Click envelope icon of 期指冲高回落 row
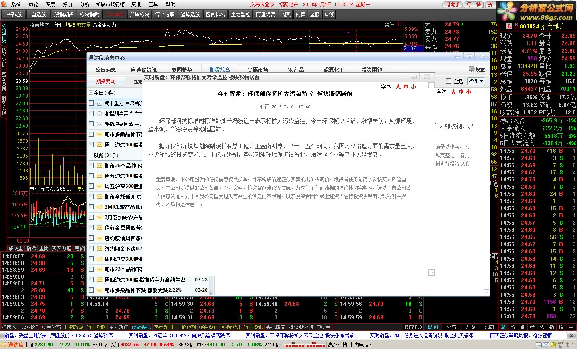The height and width of the screenshot is (349, 577). coord(99,124)
